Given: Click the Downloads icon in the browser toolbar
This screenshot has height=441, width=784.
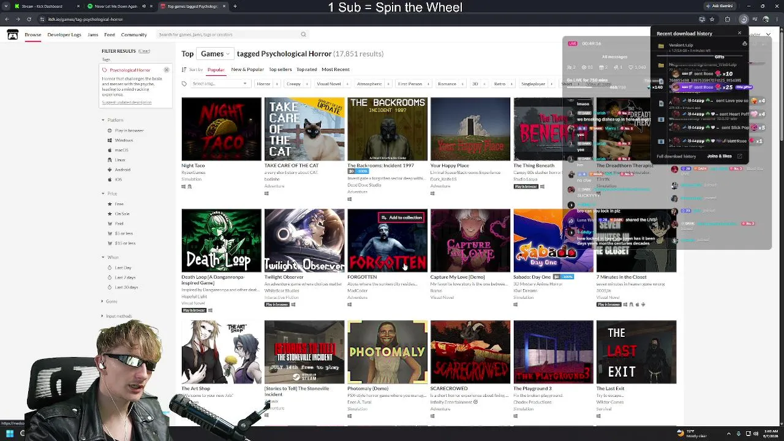Looking at the screenshot, I should coord(744,19).
